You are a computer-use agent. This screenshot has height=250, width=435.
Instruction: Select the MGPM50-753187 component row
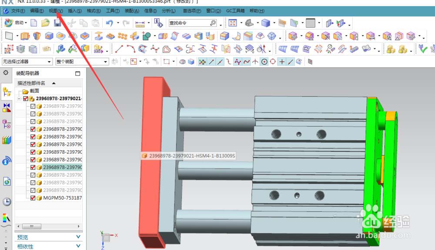(62, 198)
